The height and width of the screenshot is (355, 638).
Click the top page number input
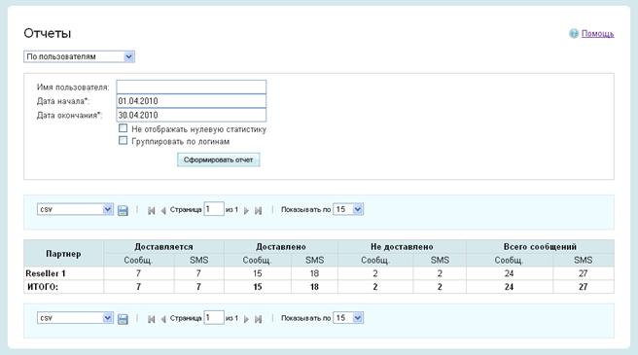[x=214, y=209]
